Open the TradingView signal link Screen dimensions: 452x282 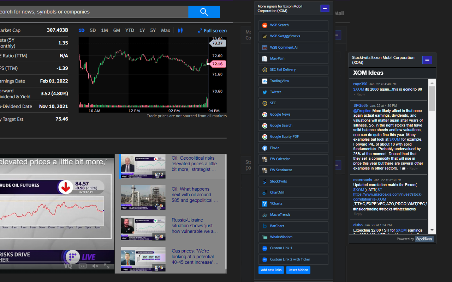pos(293,81)
